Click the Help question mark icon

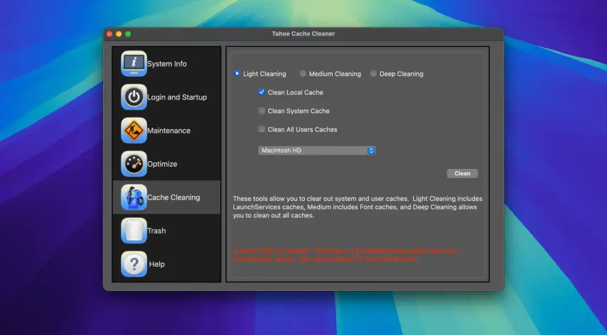point(134,264)
